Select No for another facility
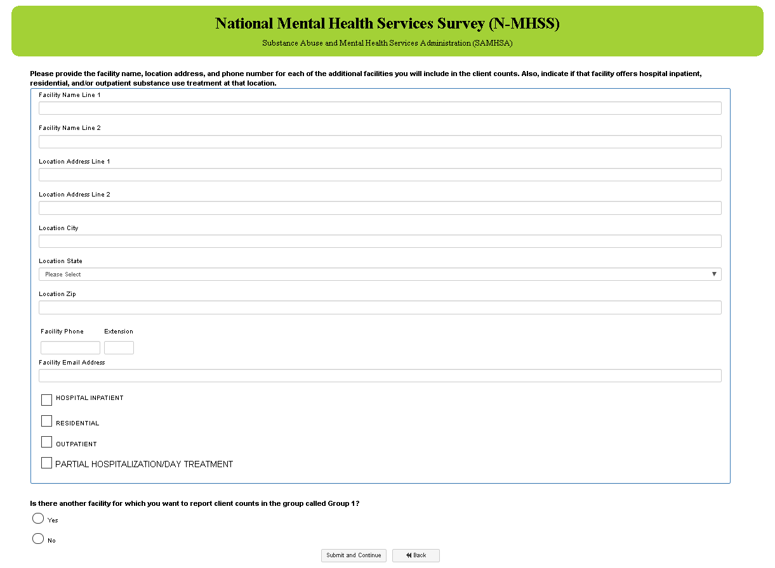Viewport: 775px width, 568px height. (x=38, y=539)
